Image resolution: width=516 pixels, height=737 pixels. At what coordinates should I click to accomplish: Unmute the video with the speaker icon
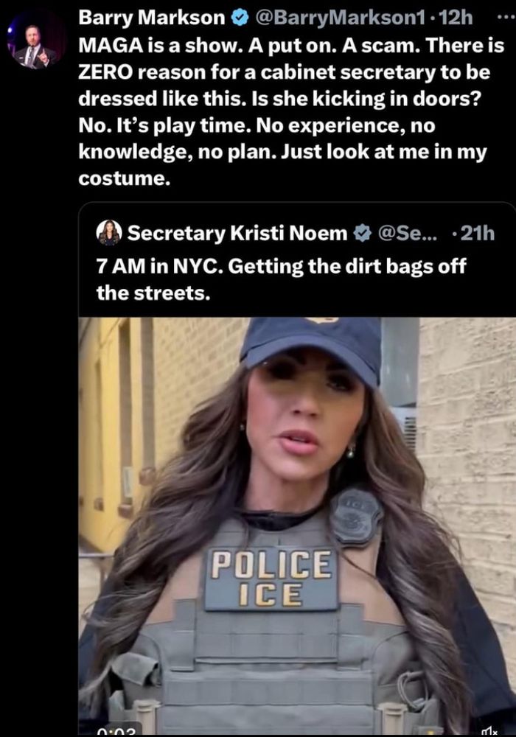click(x=490, y=730)
